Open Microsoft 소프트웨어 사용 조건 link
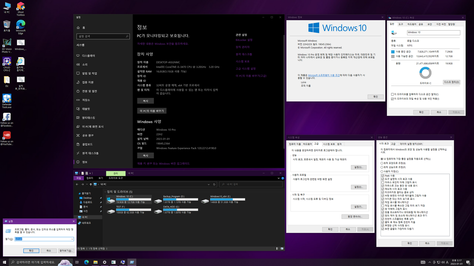The image size is (474, 266). (x=324, y=75)
